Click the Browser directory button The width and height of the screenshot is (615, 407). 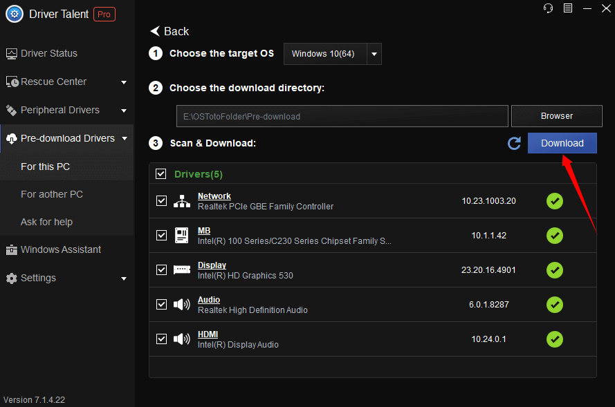(x=557, y=116)
